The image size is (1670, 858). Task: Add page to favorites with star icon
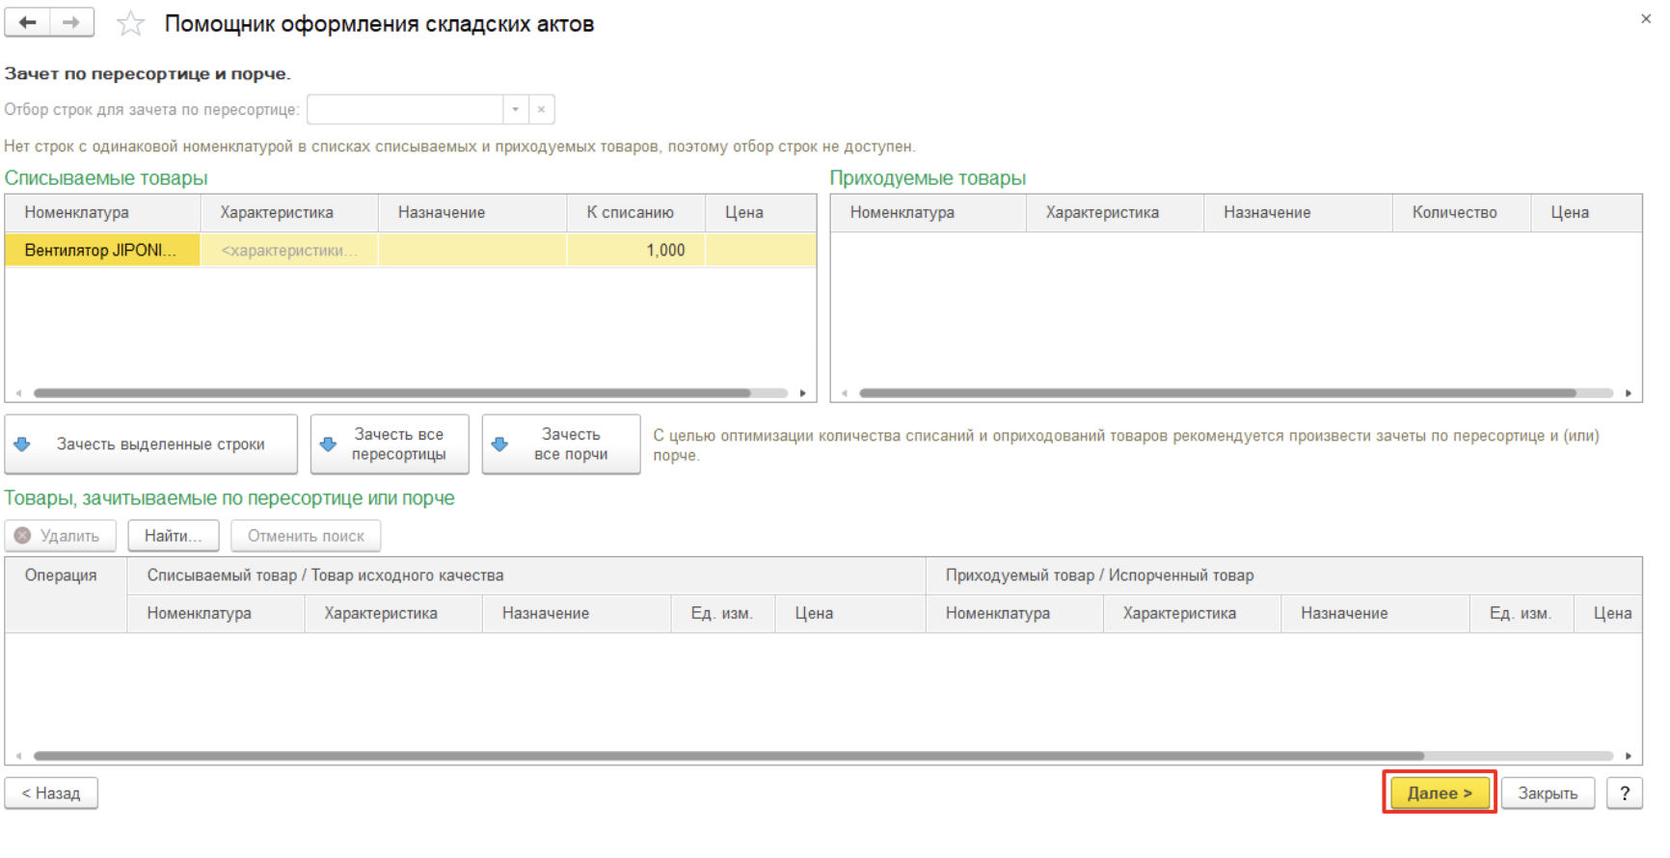tap(130, 24)
